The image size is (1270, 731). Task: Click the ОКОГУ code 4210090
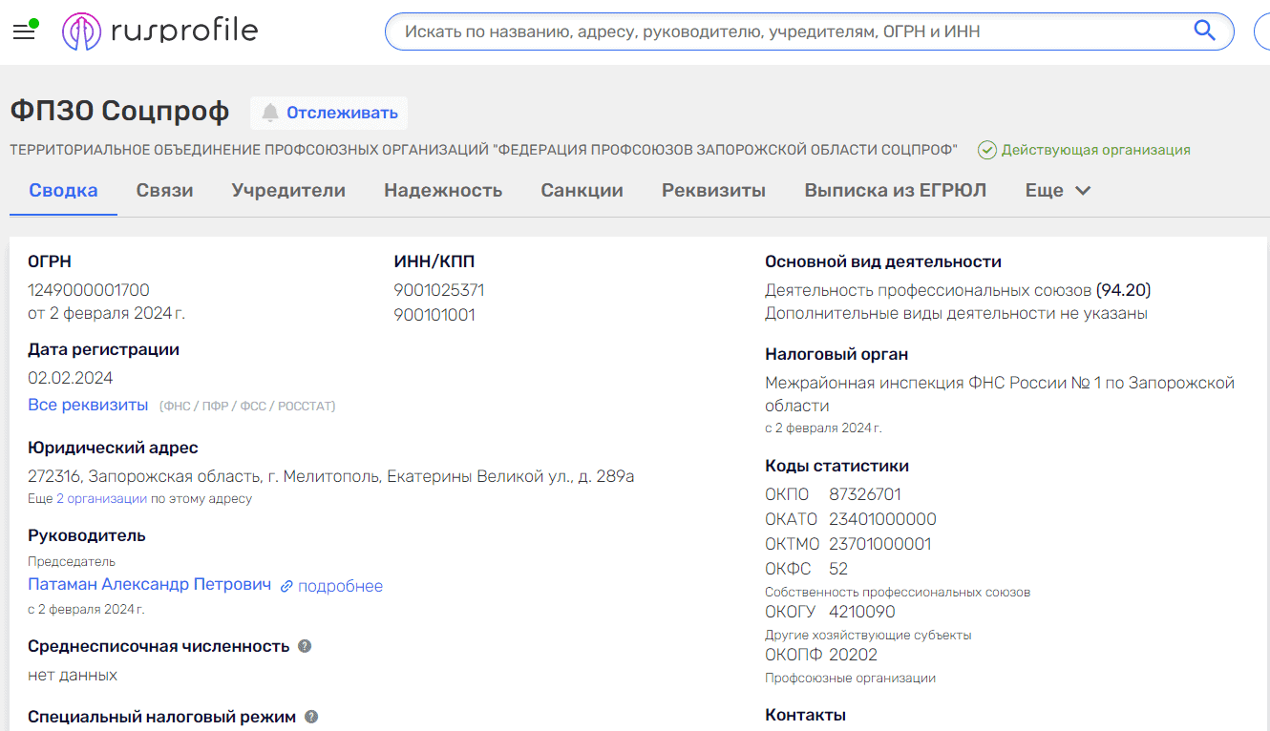(862, 612)
